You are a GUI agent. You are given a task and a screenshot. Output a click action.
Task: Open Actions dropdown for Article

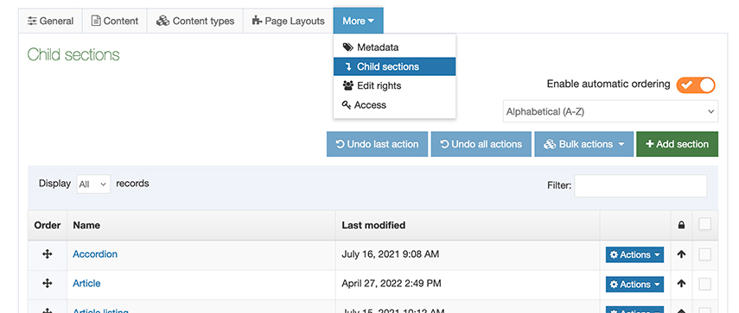pos(634,285)
